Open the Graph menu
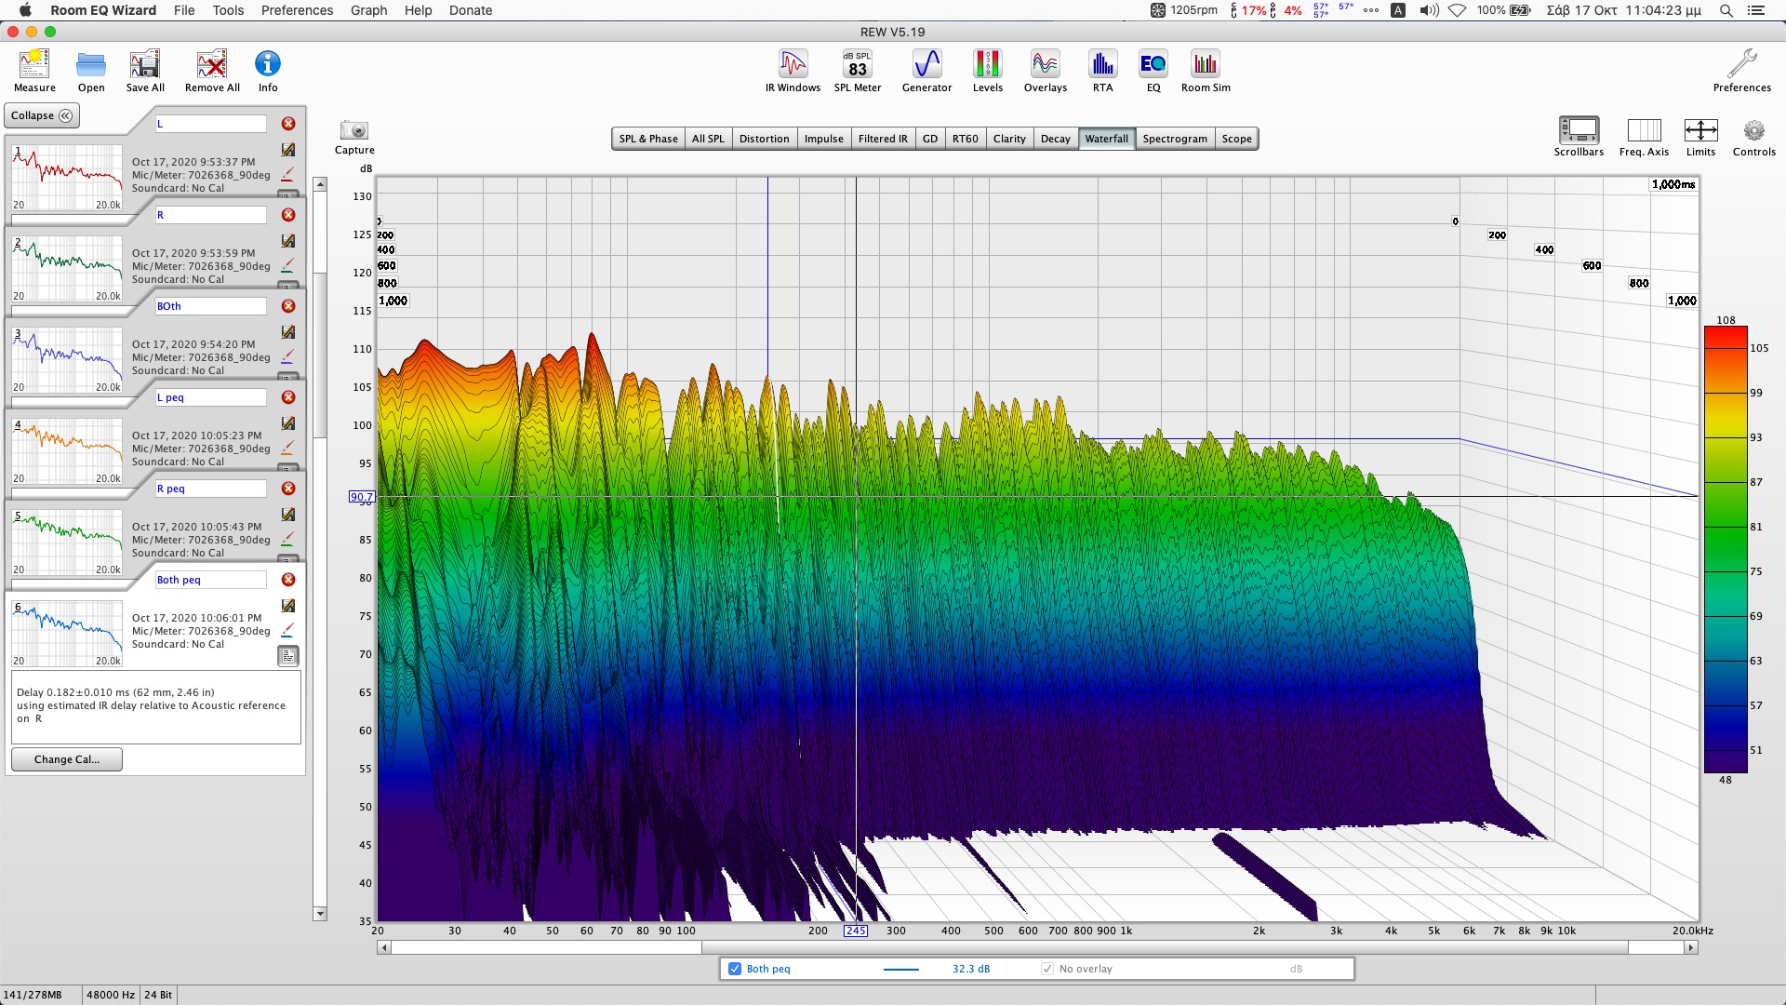The height and width of the screenshot is (1005, 1786). (x=368, y=10)
